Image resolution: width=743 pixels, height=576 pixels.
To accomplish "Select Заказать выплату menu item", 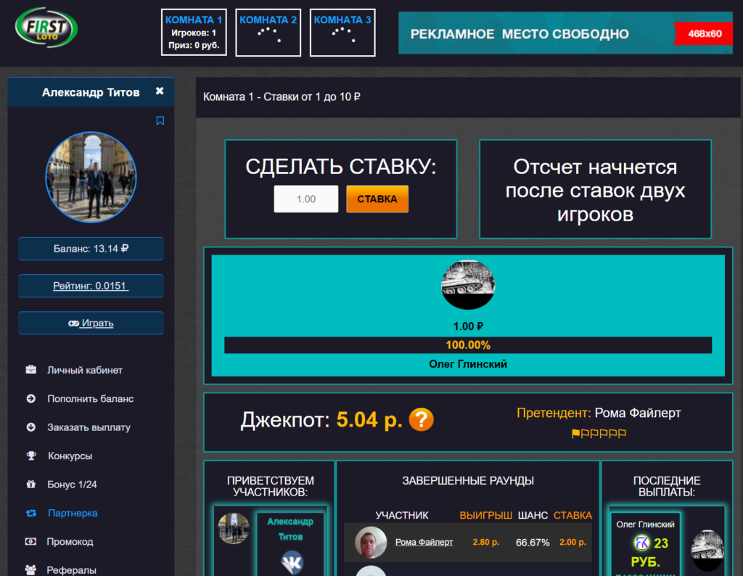I will click(x=89, y=427).
